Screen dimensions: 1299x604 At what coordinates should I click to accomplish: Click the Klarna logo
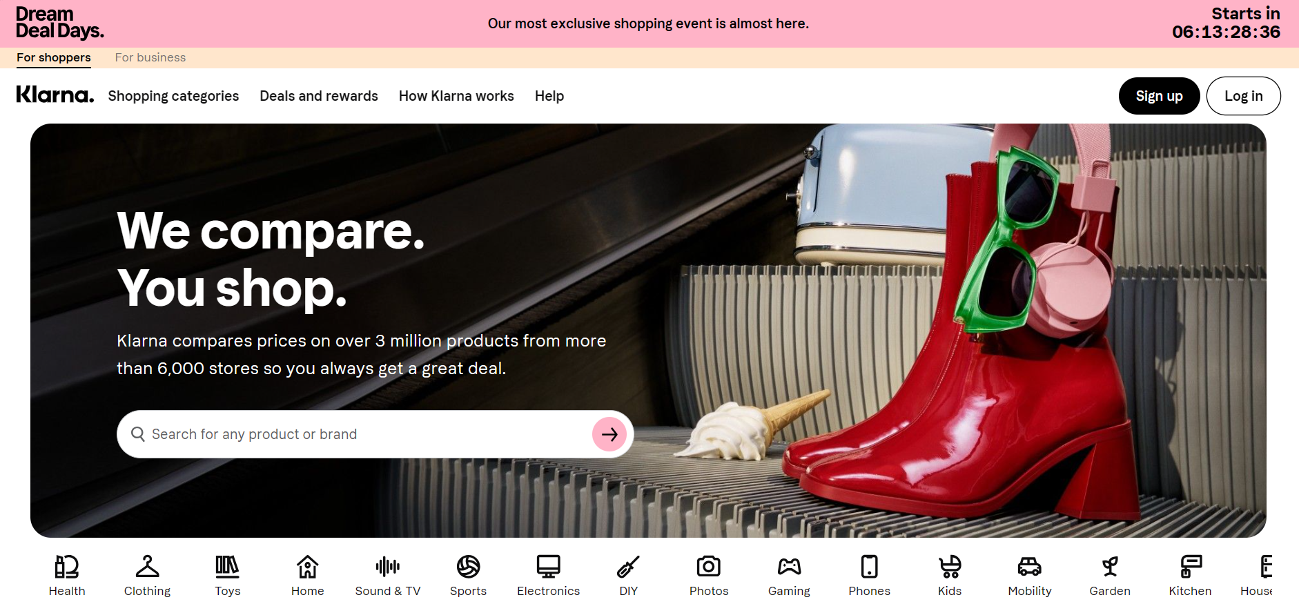point(55,95)
